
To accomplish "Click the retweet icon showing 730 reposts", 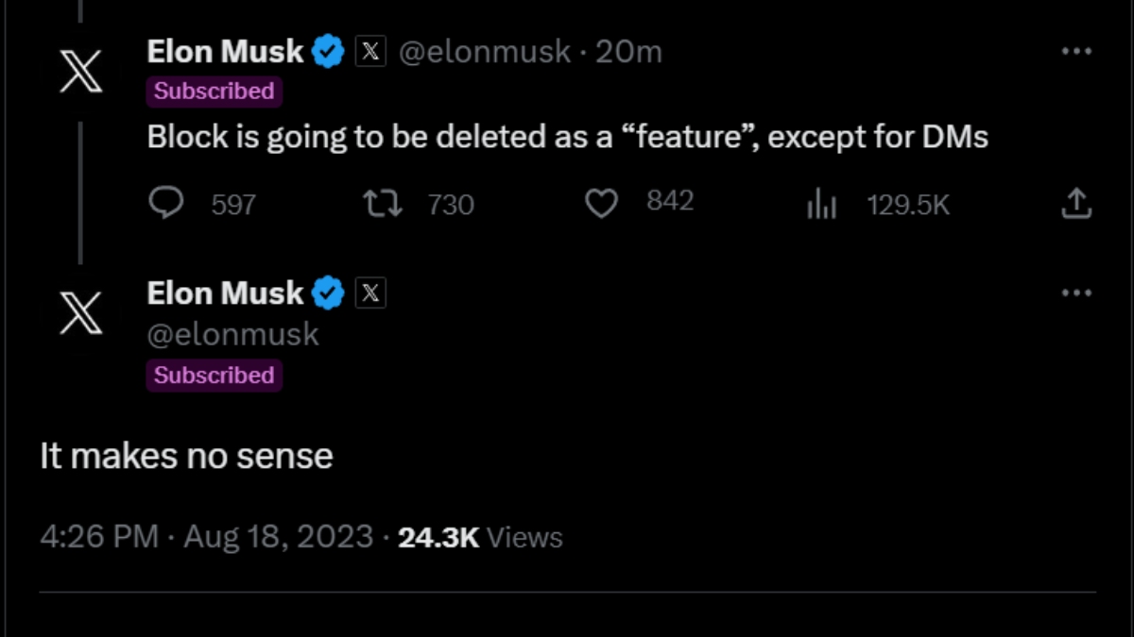I will pos(381,203).
